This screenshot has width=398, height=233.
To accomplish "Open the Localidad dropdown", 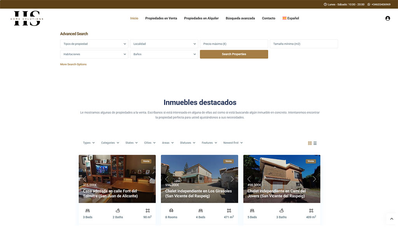I will click(164, 44).
